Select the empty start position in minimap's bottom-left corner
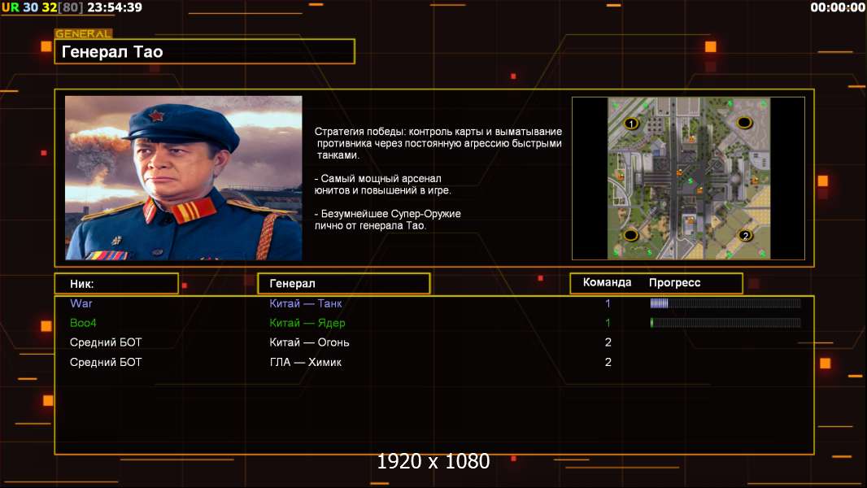867x488 pixels. click(631, 235)
